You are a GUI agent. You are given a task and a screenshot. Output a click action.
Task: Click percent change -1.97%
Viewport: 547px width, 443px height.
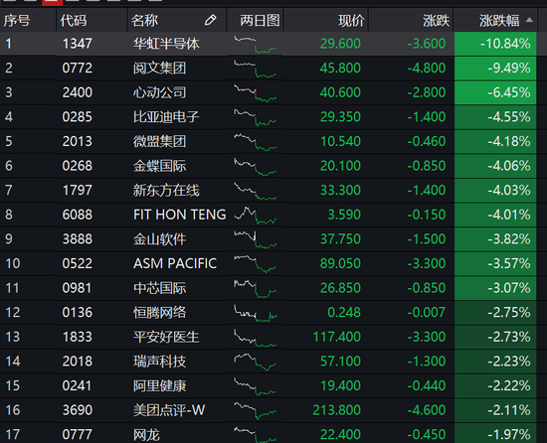509,435
